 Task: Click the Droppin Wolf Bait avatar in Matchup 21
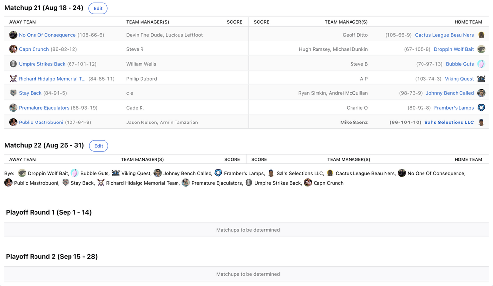[x=481, y=49]
